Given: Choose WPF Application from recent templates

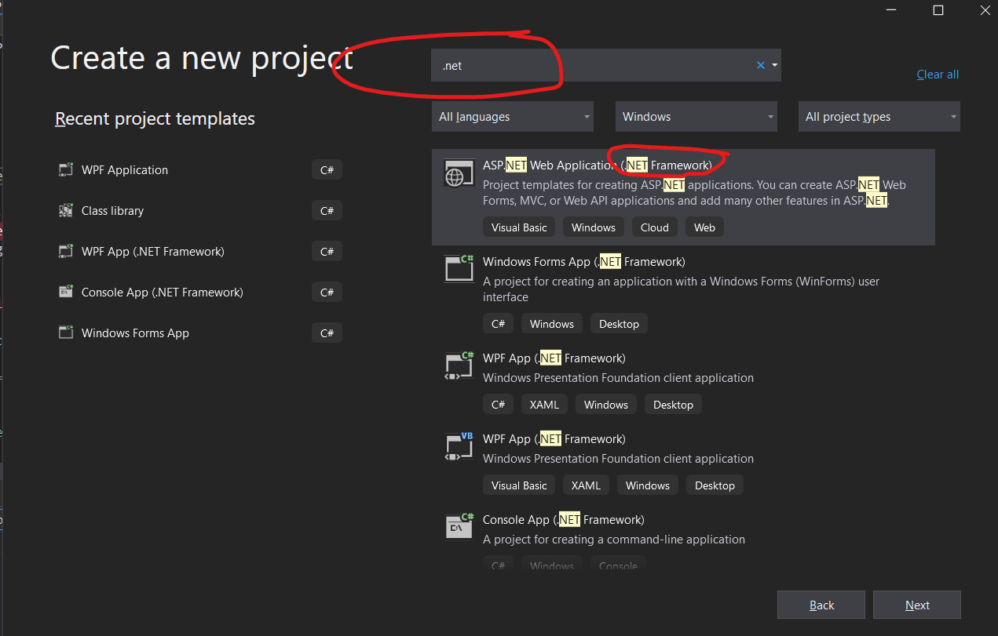Looking at the screenshot, I should tap(200, 170).
